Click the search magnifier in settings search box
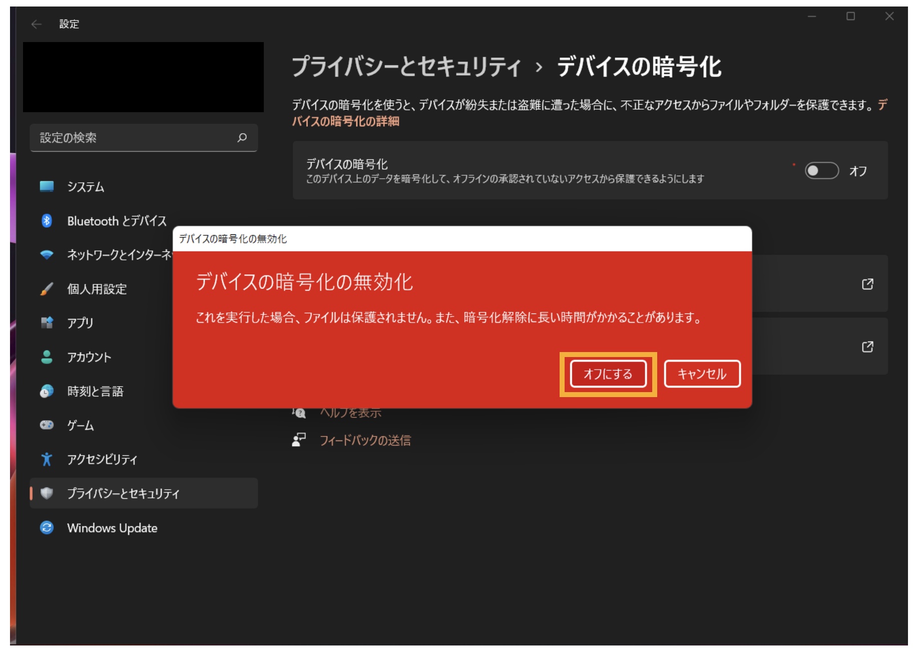This screenshot has height=656, width=924. pos(242,138)
